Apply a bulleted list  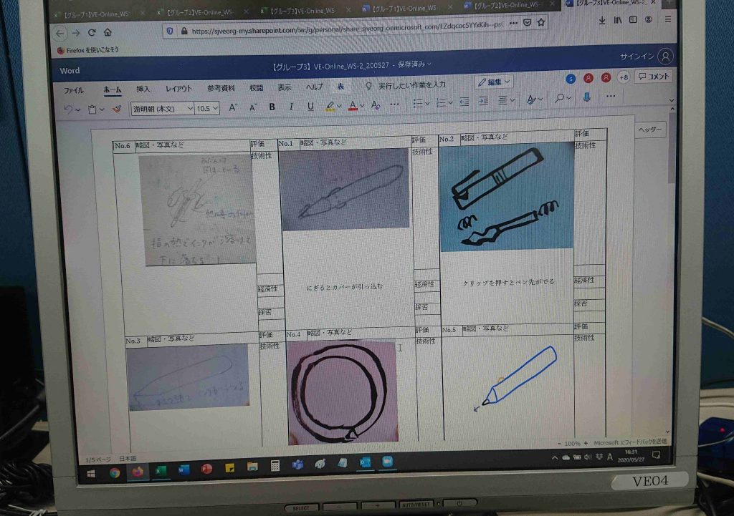click(x=418, y=103)
